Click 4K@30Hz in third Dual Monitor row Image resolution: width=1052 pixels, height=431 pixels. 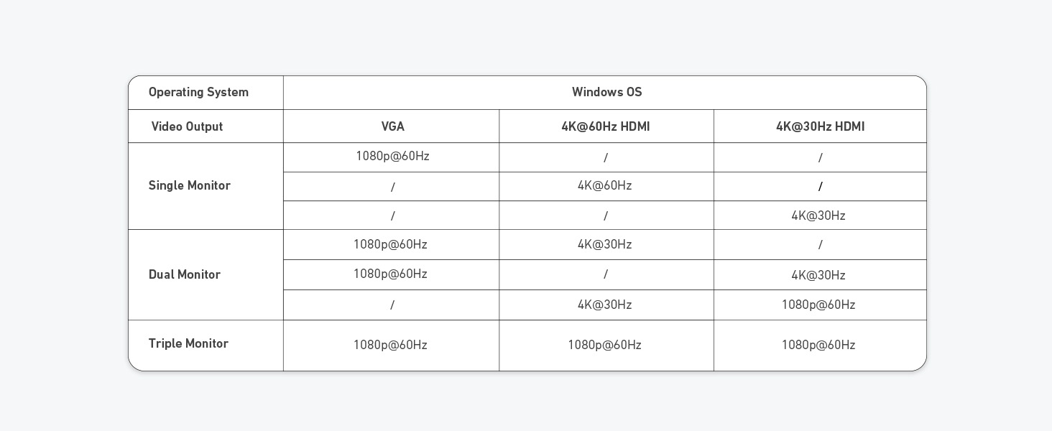pos(604,305)
